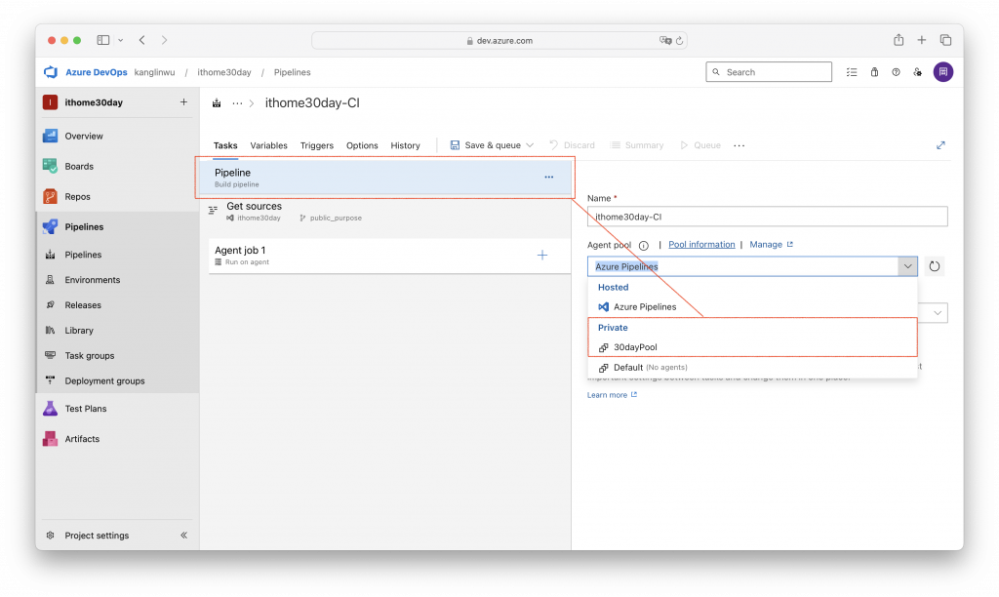Open the Learn more link

click(x=612, y=395)
